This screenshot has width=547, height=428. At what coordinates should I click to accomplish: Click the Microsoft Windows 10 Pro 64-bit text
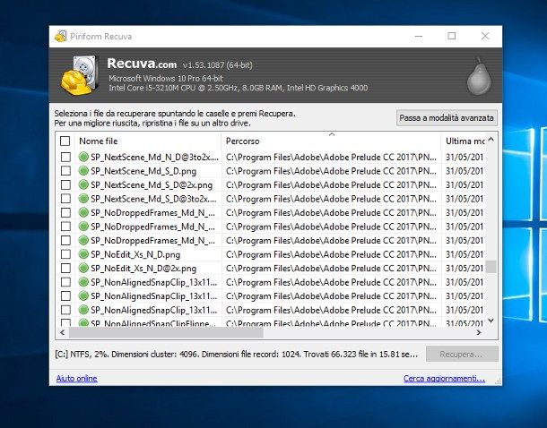click(x=165, y=79)
